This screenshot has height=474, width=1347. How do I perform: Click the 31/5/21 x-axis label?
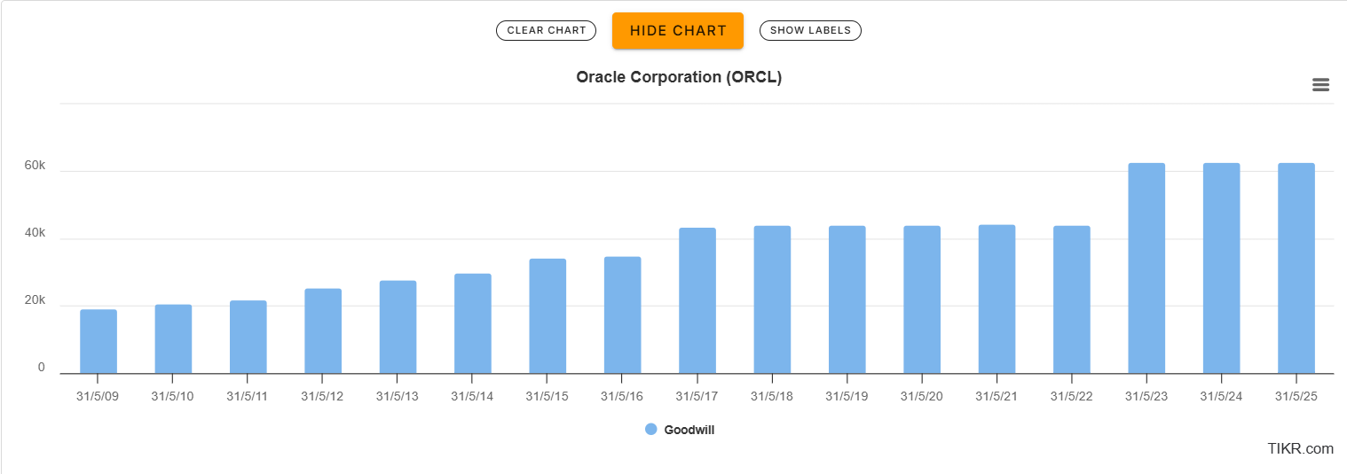(x=996, y=396)
